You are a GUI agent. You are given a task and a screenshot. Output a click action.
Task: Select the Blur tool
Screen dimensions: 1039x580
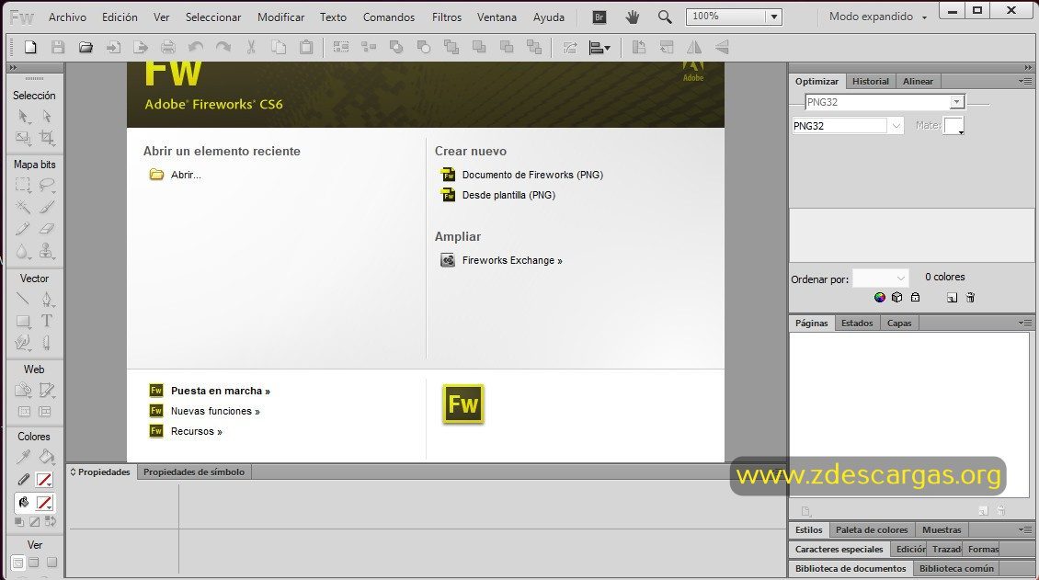[23, 251]
